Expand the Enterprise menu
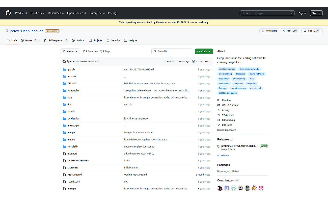Screen dimensions: 328x199 pos(97,13)
